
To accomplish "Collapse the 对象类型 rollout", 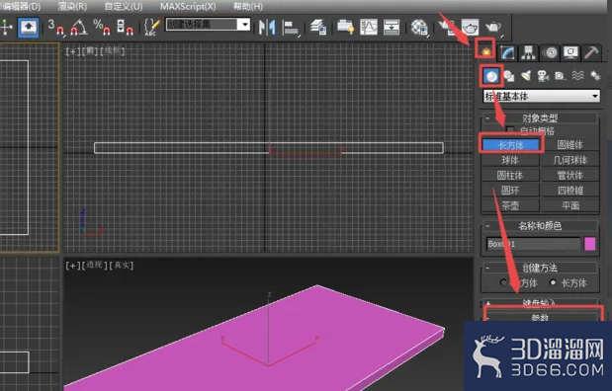I will click(540, 117).
